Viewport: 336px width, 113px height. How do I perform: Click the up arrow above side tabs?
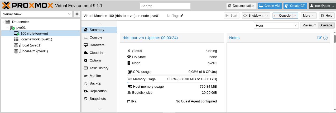tap(99, 23)
